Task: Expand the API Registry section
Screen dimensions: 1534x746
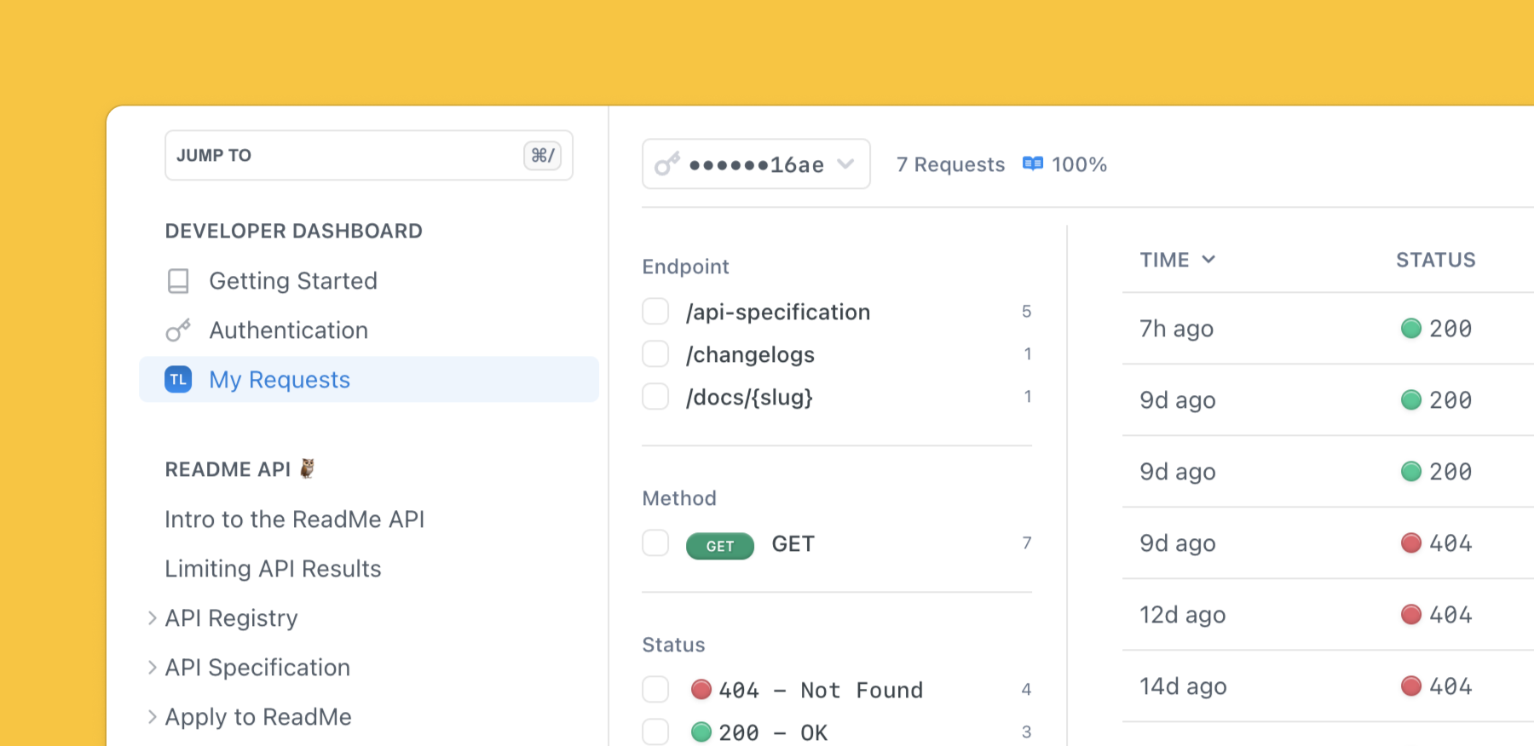Action: point(152,618)
